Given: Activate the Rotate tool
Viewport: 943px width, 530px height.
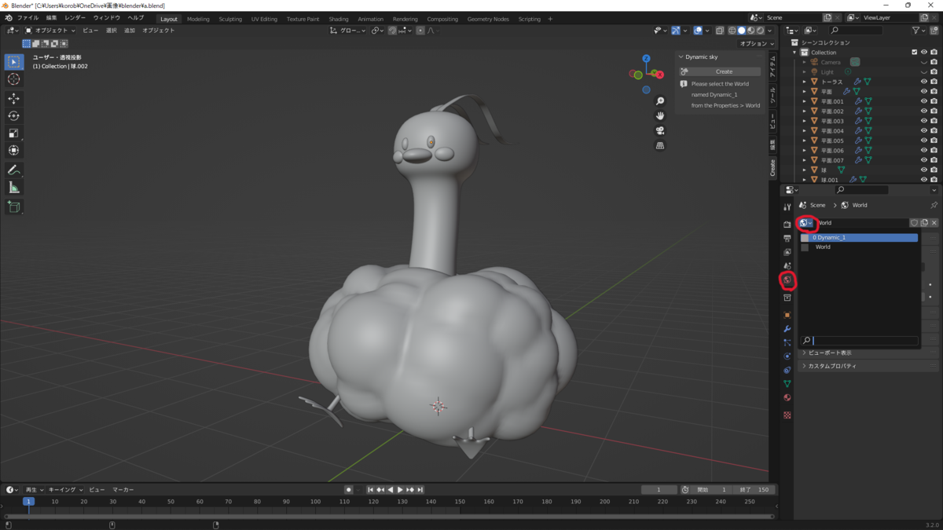Looking at the screenshot, I should click(13, 115).
